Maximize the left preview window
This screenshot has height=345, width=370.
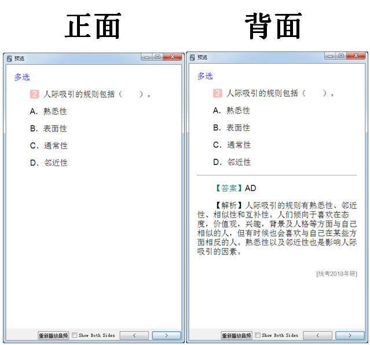[x=157, y=57]
